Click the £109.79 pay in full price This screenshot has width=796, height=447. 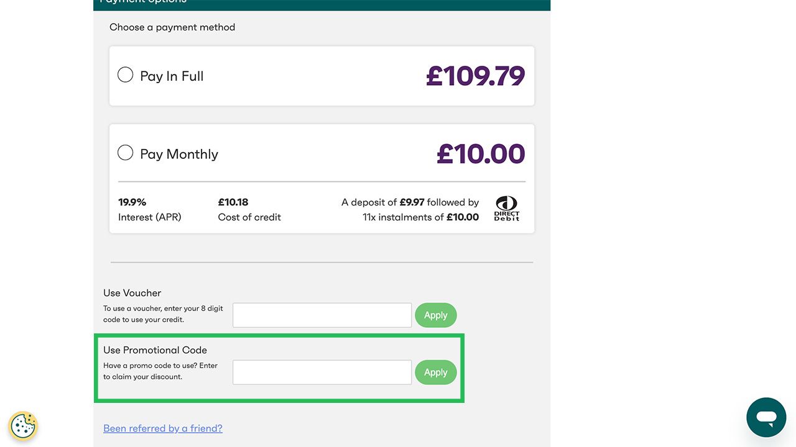click(475, 76)
